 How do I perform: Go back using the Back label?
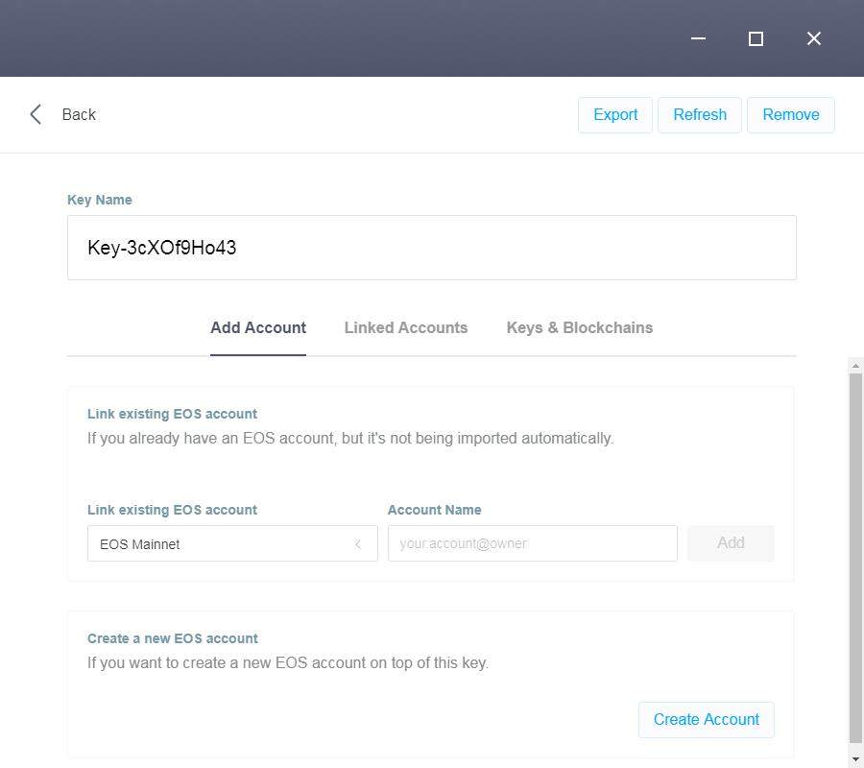[x=79, y=114]
